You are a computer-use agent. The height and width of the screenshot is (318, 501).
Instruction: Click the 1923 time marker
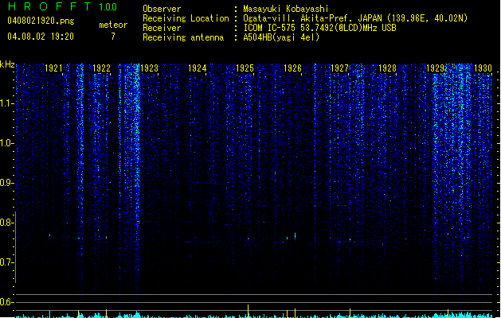149,68
